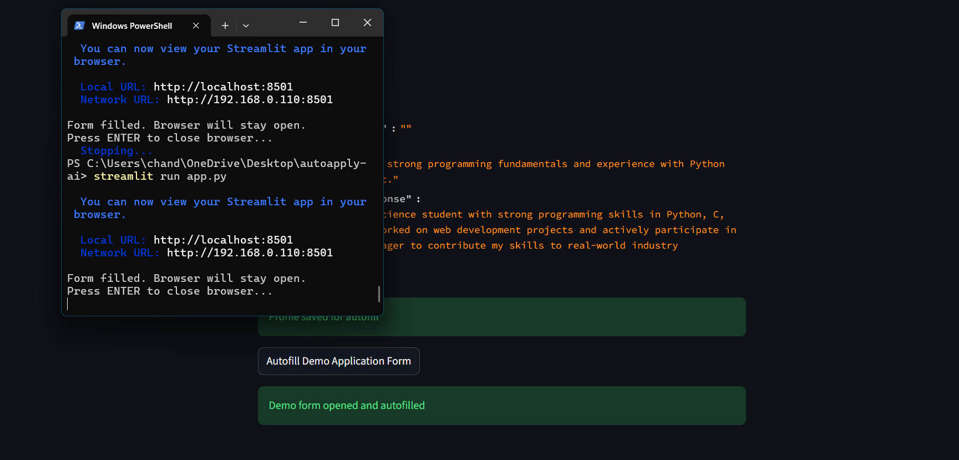Click the 'strong programming fundamentals' JSON text

point(477,164)
